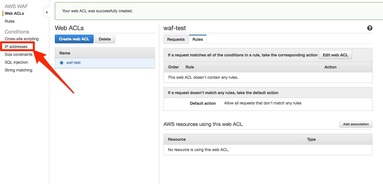Open Web ACLs in the sidebar
Screen dimensions: 383x184
14,13
